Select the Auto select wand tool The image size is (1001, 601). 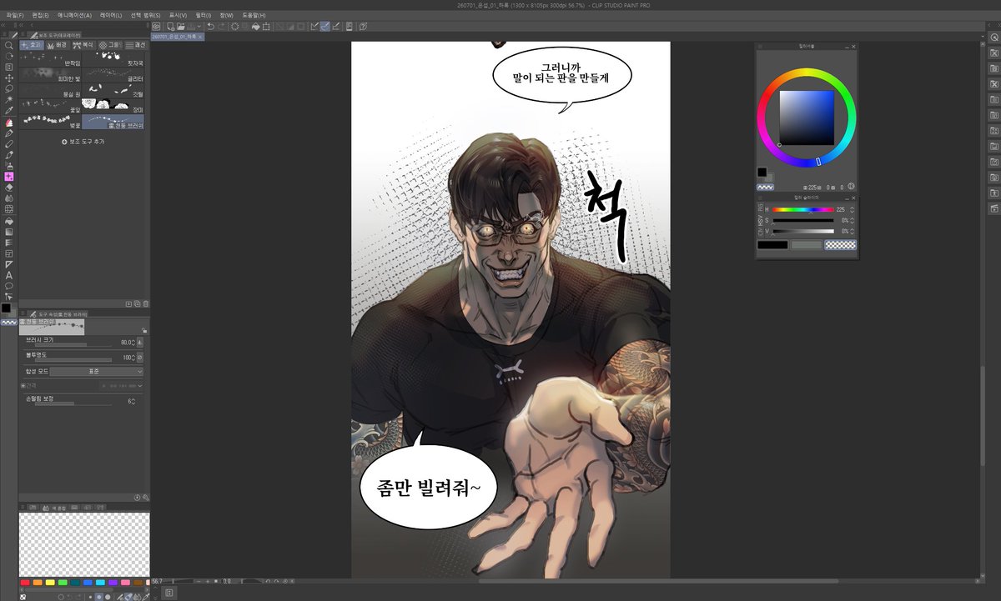click(x=9, y=98)
